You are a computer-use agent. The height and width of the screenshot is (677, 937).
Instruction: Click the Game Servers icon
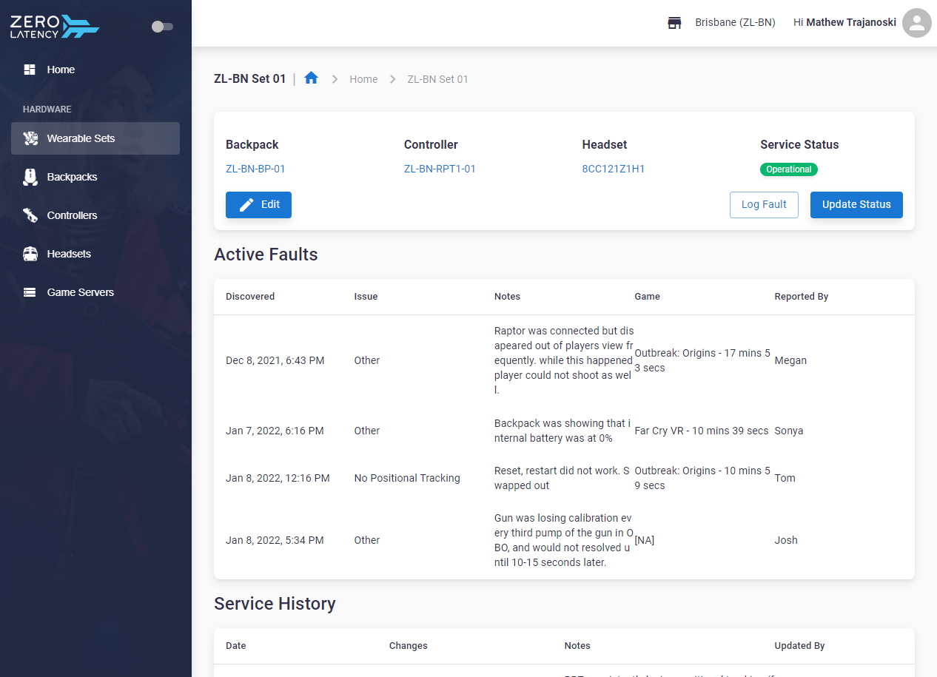point(30,292)
